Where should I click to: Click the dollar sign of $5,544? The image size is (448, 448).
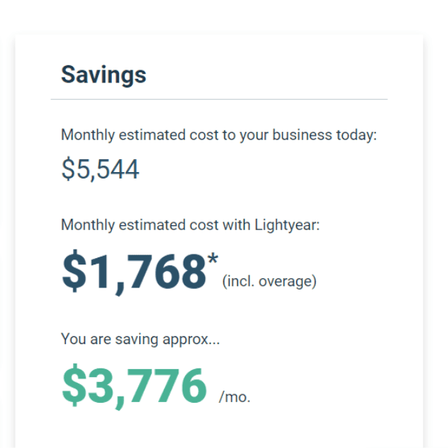click(68, 169)
